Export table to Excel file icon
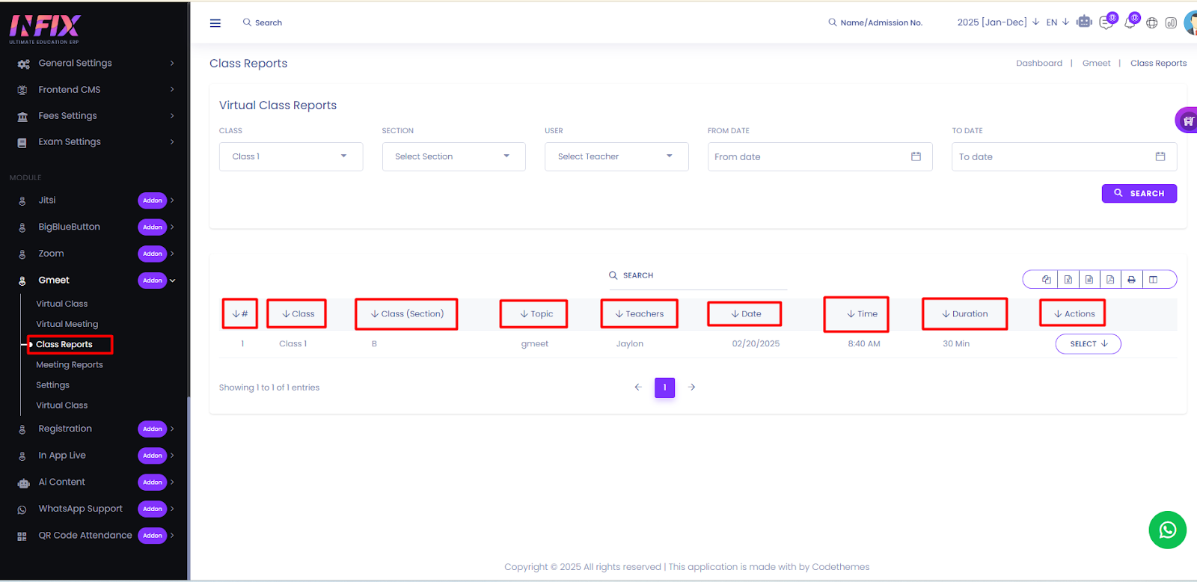Viewport: 1197px width, 582px height. click(x=1068, y=280)
